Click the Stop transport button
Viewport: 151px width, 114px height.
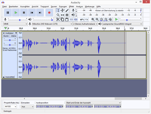tap(24, 13)
